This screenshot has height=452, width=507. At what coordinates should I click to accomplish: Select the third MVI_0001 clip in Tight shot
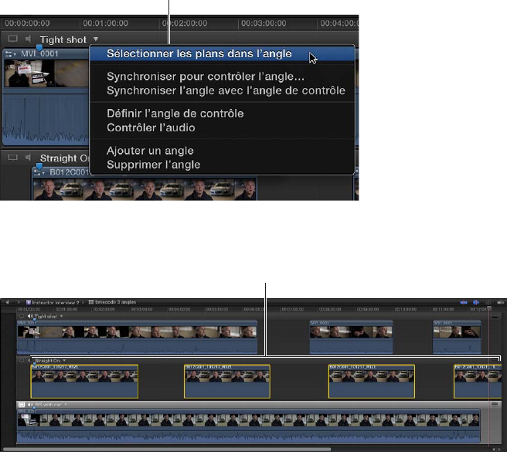[x=457, y=337]
